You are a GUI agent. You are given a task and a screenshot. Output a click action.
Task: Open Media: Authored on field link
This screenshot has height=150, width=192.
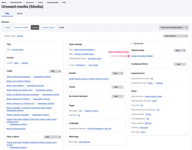click(x=20, y=103)
